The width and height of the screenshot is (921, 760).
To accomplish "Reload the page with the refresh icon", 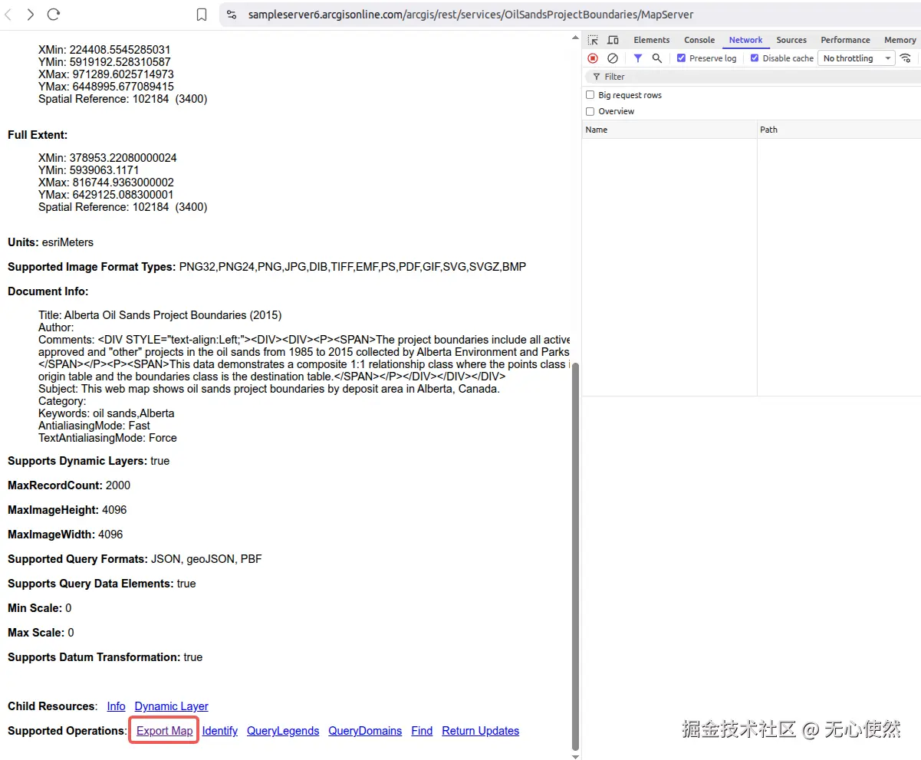I will 54,15.
